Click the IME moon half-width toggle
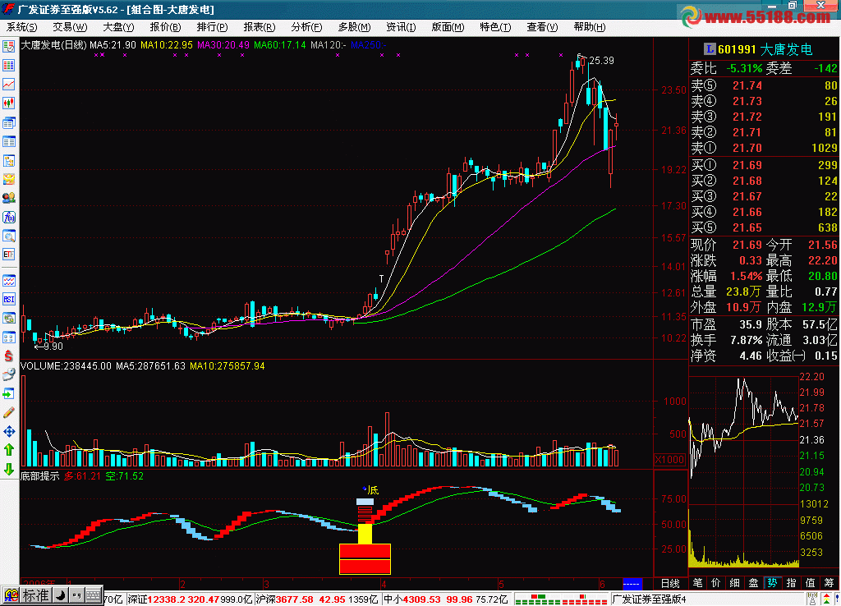 point(61,595)
